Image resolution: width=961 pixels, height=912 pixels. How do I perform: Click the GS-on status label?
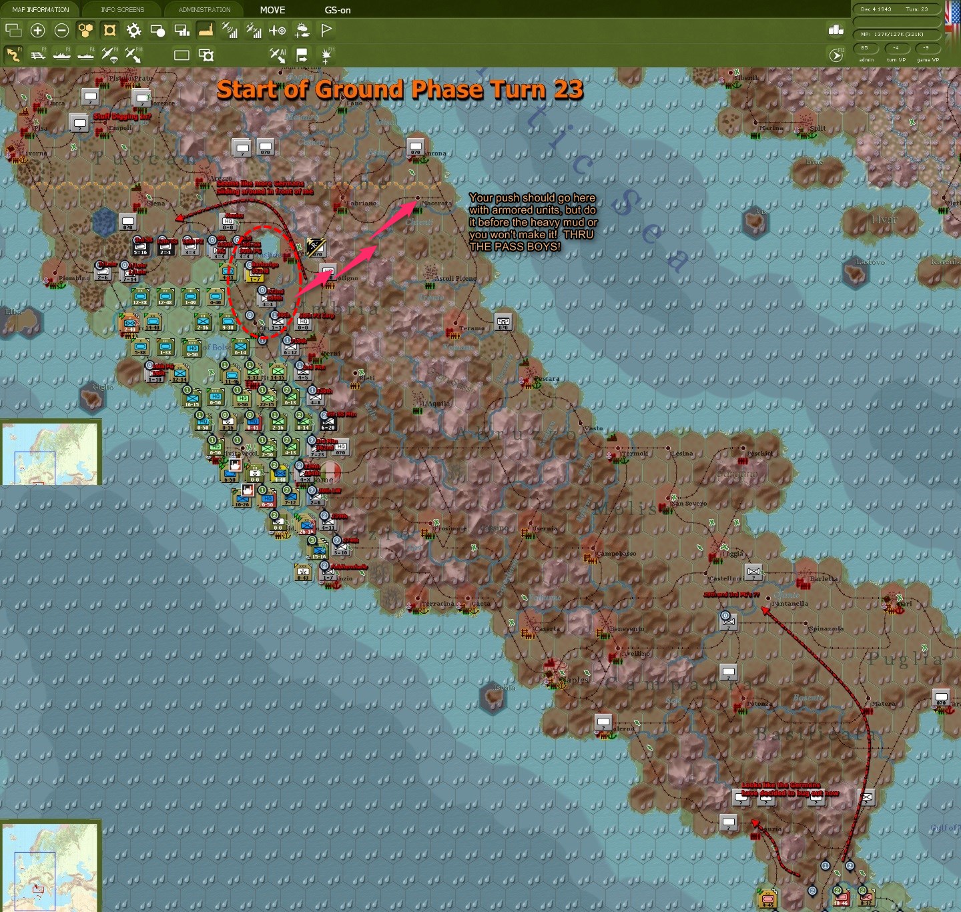(x=338, y=10)
